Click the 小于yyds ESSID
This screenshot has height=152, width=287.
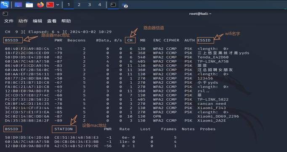pyautogui.click(x=208, y=82)
